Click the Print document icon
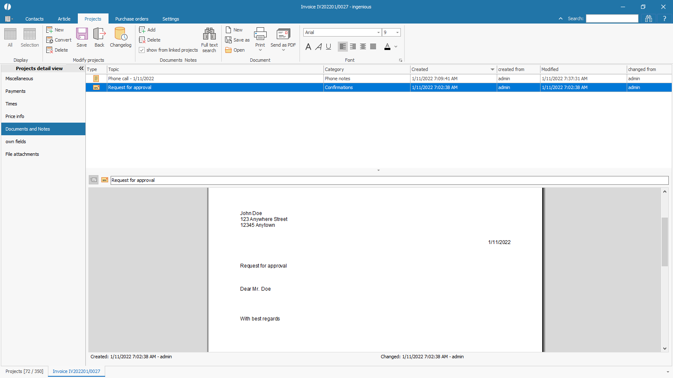673x378 pixels. coord(260,36)
